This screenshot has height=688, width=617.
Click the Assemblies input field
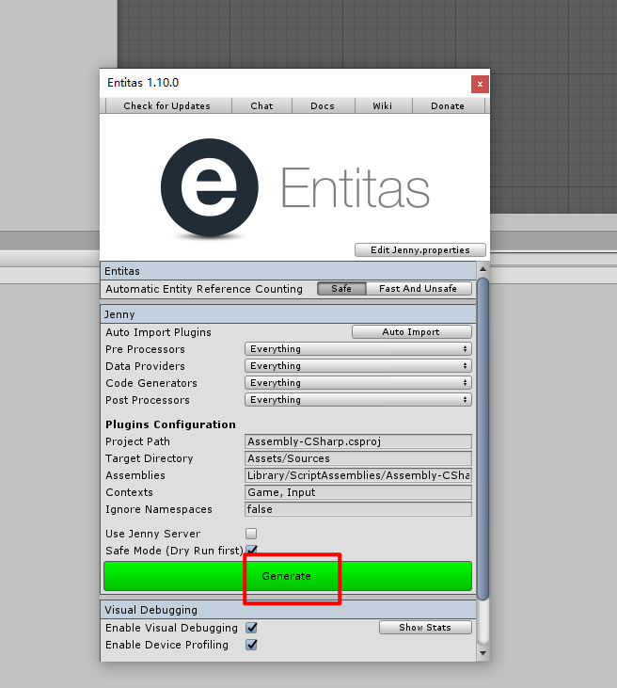[357, 475]
